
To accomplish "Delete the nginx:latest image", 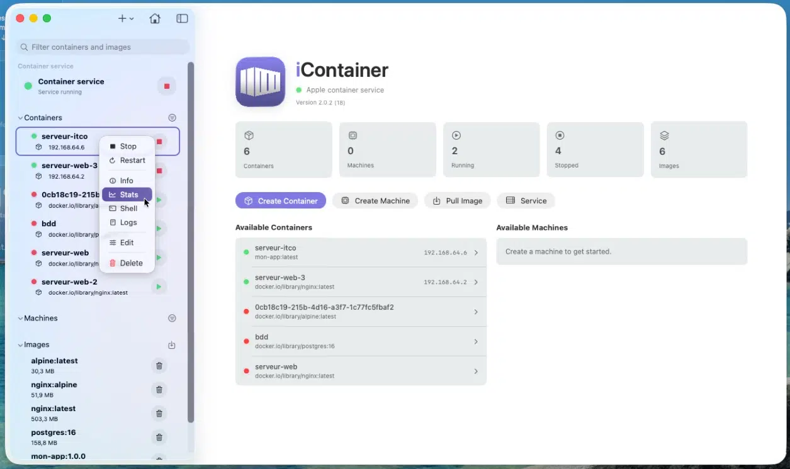I will [159, 414].
